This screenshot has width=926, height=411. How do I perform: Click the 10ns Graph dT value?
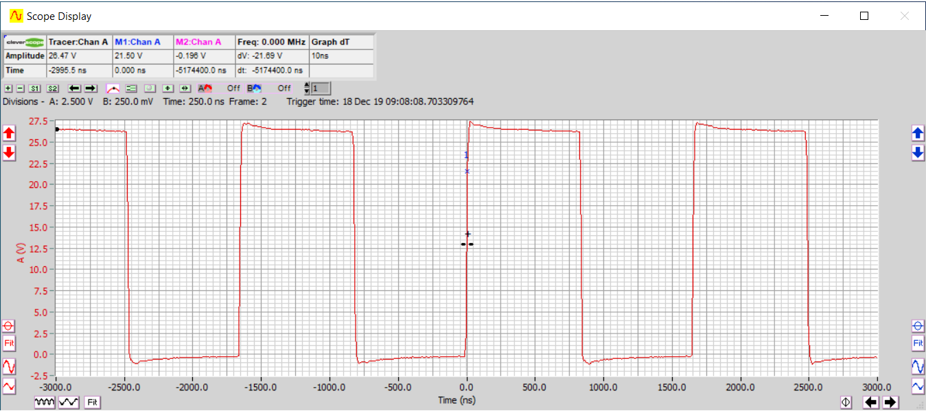[341, 56]
